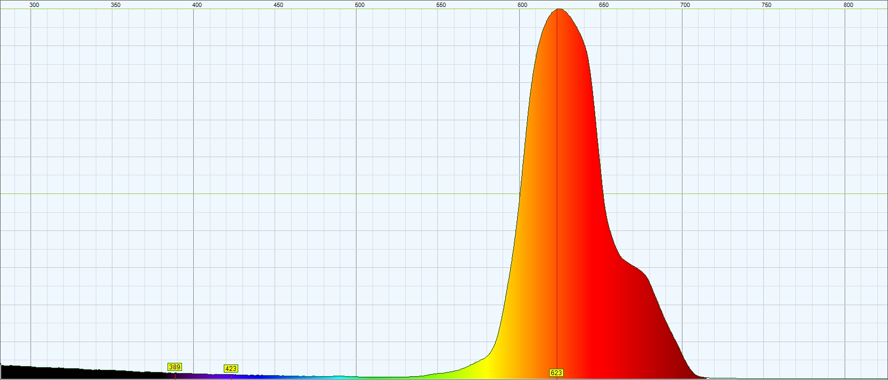
Task: Click the 500 wavelength axis label
Action: tap(360, 5)
